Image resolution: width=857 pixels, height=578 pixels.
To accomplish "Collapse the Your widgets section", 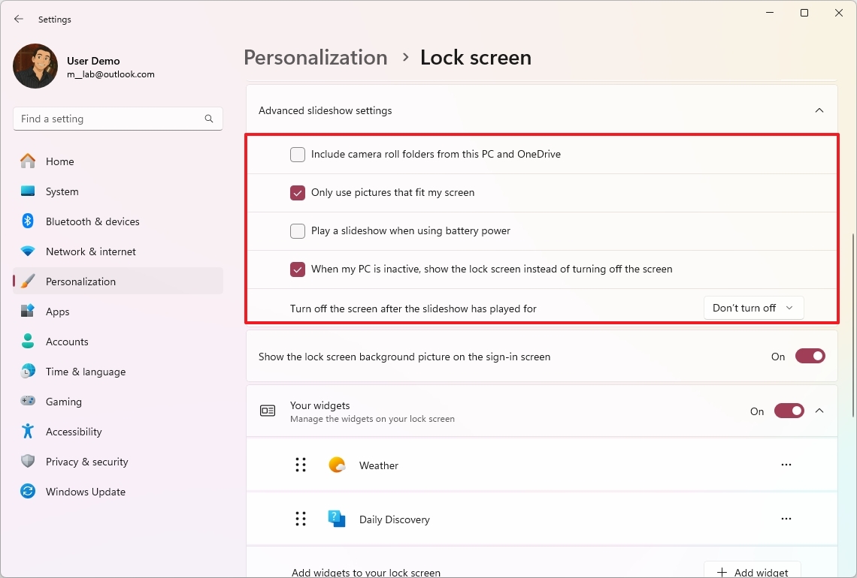I will pos(819,411).
